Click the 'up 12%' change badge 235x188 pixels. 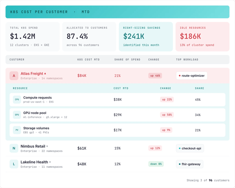point(155,148)
